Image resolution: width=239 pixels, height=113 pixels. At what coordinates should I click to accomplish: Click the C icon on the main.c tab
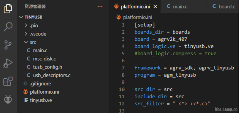[168, 6]
